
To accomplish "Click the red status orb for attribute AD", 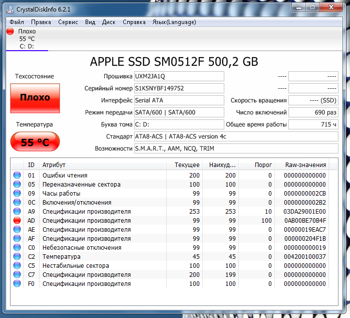I will 17,221.
